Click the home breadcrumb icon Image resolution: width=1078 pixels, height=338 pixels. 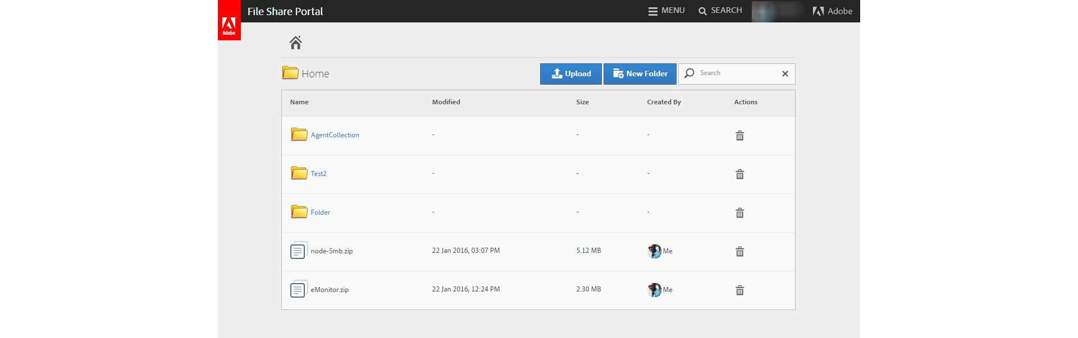296,43
